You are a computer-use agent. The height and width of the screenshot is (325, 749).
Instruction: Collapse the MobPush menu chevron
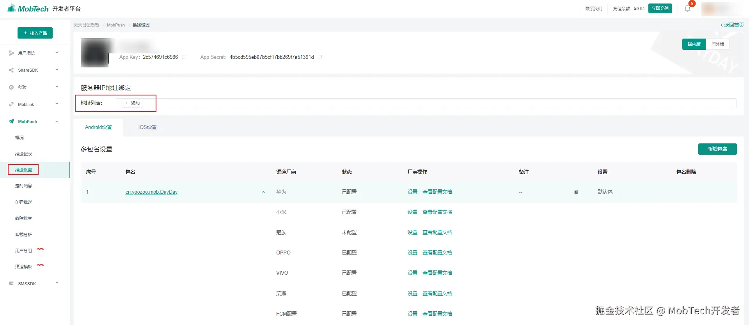(57, 122)
